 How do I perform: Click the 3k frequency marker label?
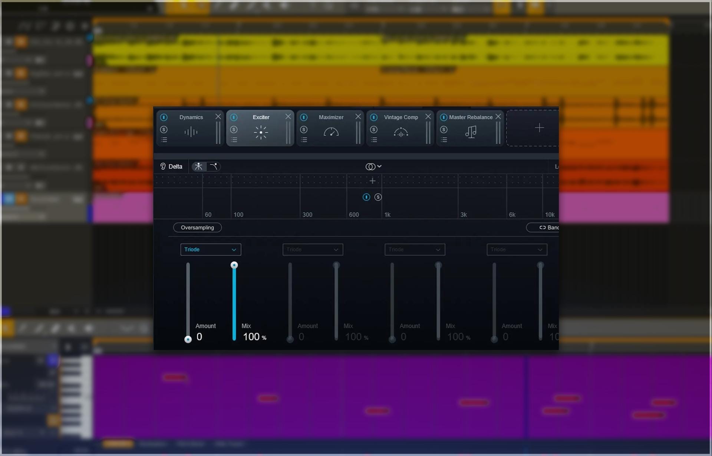464,215
